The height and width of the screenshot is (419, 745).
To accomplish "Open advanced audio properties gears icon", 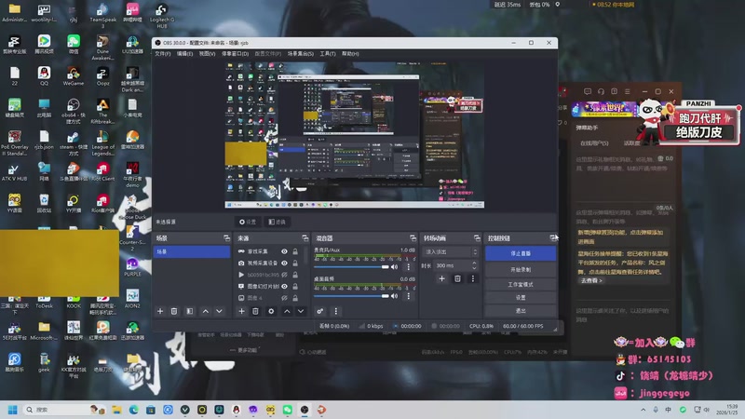I will 320,311.
